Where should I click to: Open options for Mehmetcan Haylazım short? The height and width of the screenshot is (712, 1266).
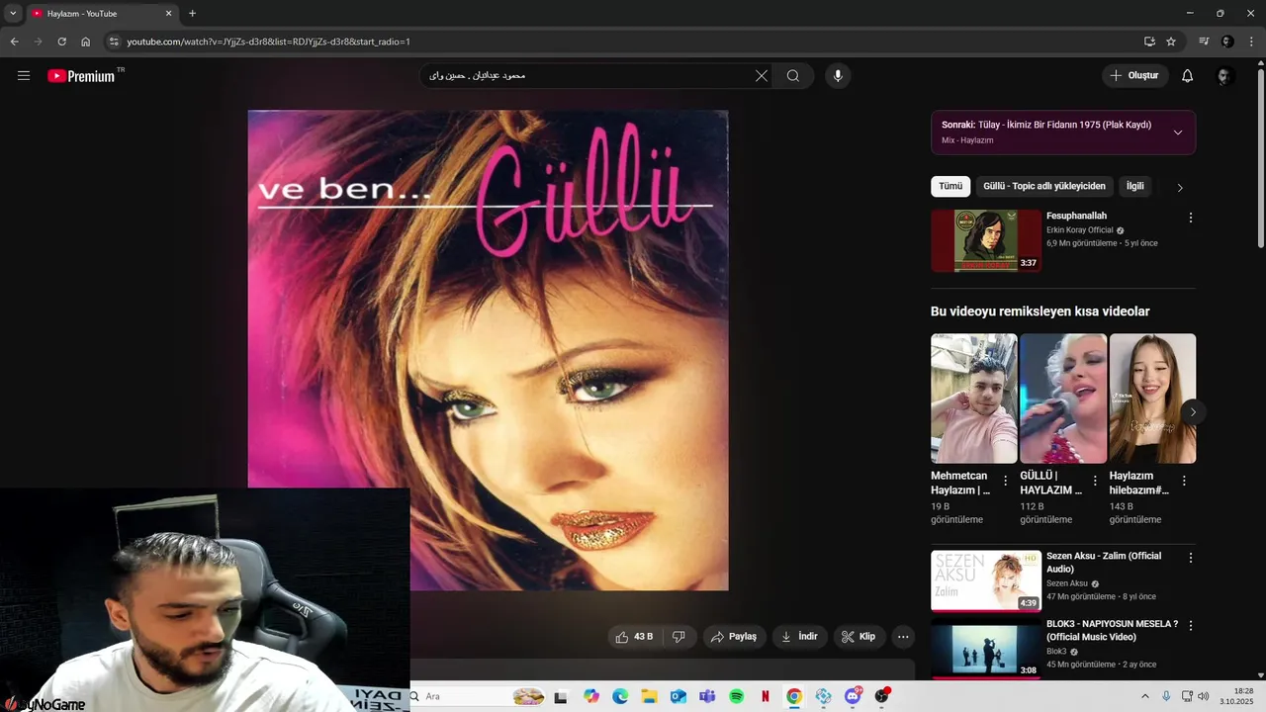pyautogui.click(x=1006, y=481)
